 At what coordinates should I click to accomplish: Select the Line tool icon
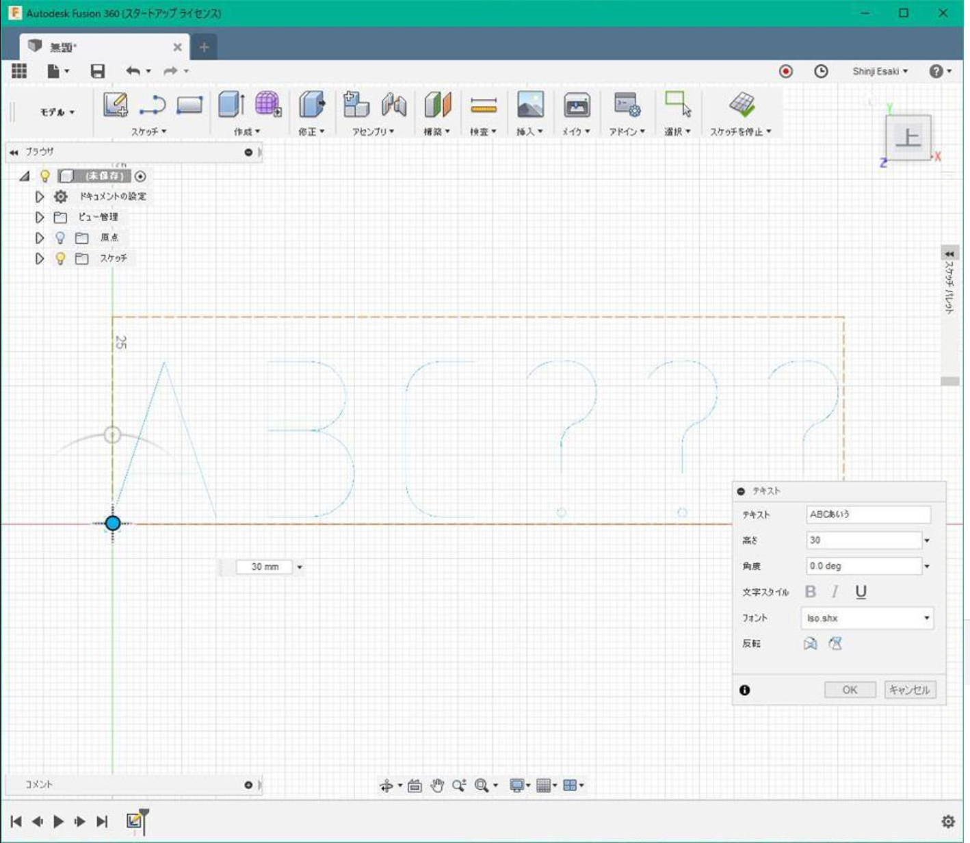[x=153, y=105]
